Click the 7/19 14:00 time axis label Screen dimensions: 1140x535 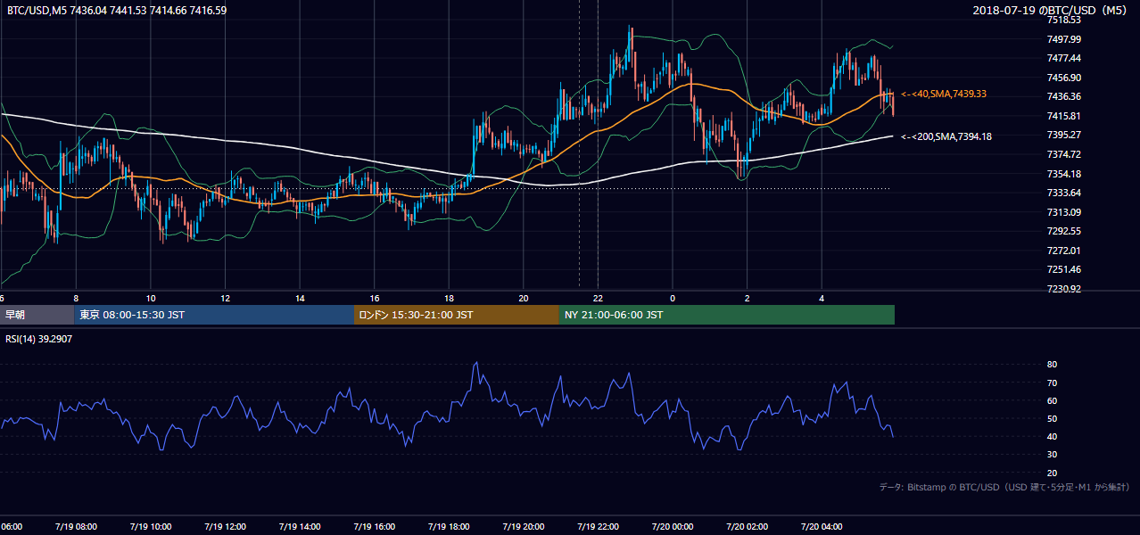(x=298, y=527)
